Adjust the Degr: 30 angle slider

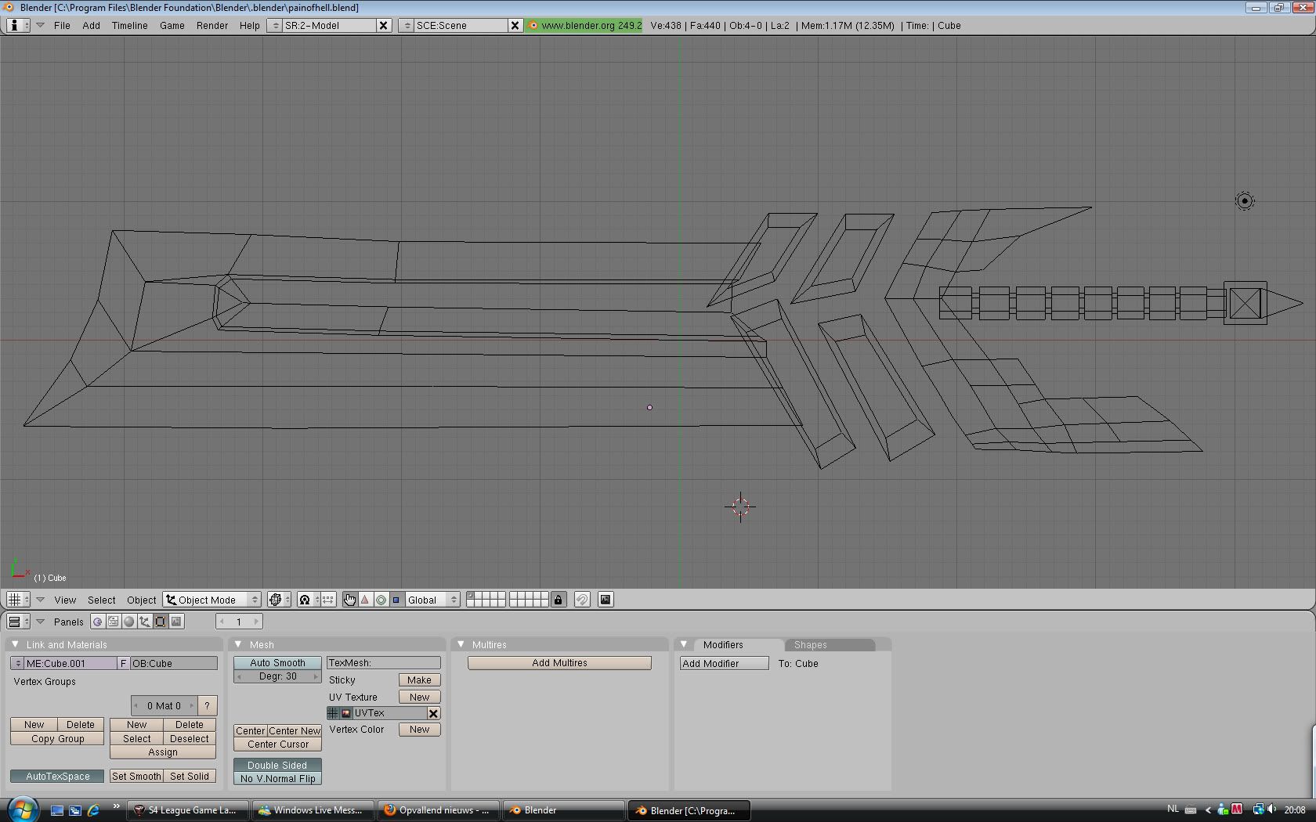(277, 676)
